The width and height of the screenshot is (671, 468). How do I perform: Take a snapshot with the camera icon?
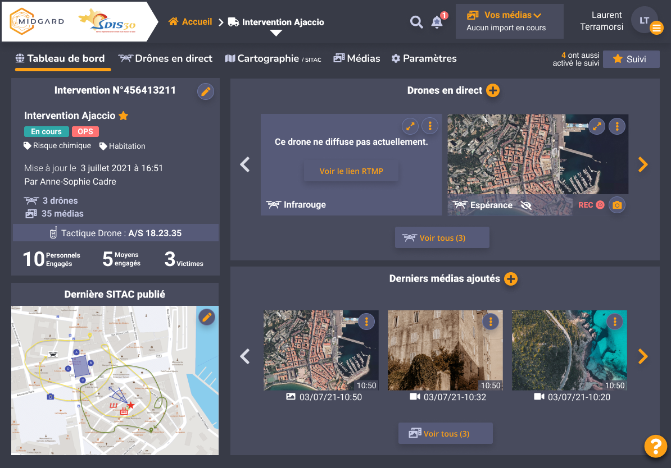click(616, 205)
